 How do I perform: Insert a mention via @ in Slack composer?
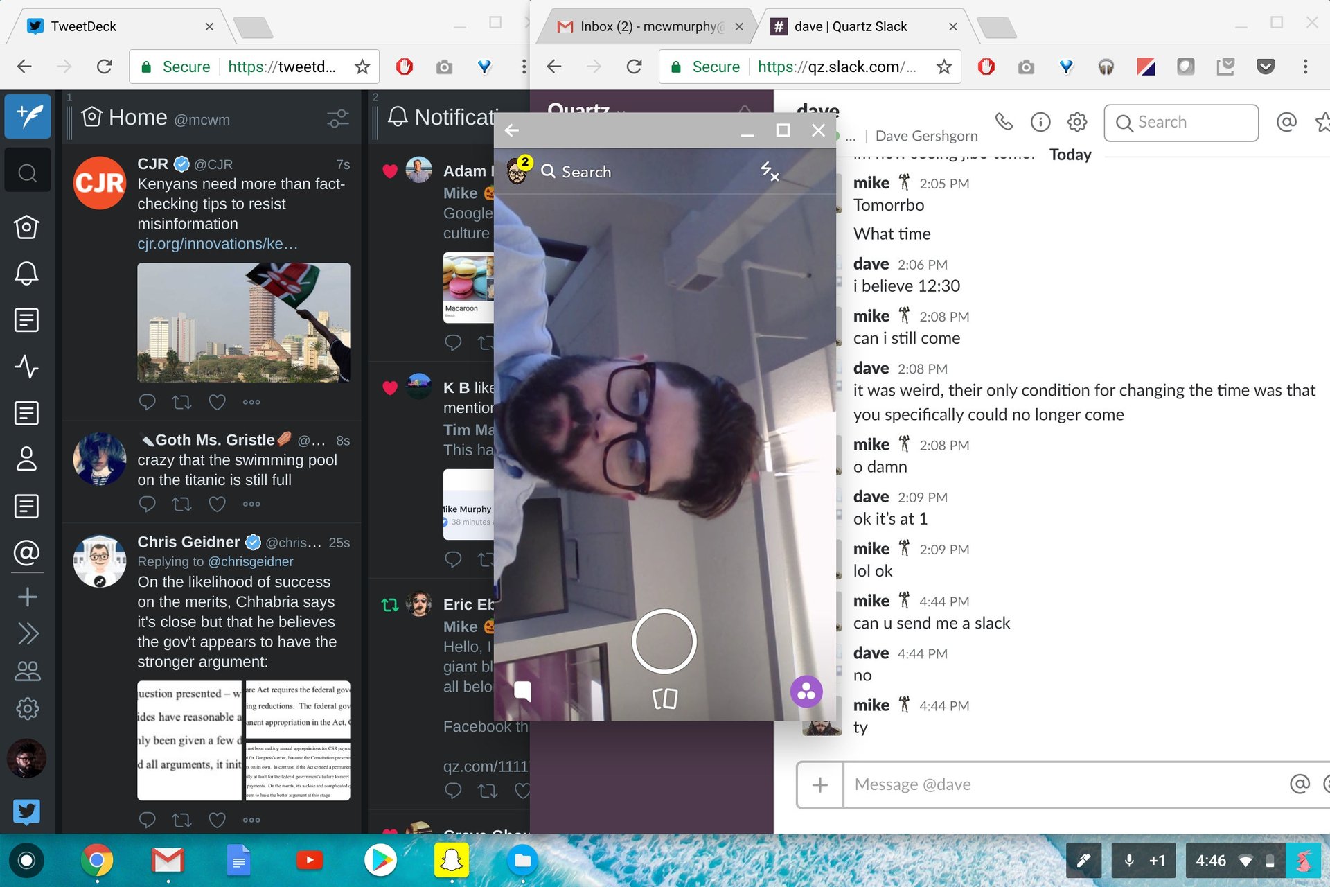tap(1300, 783)
